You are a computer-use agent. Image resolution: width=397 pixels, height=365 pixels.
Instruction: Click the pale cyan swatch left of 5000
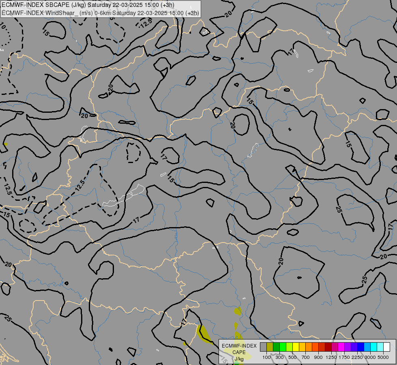coord(380,347)
